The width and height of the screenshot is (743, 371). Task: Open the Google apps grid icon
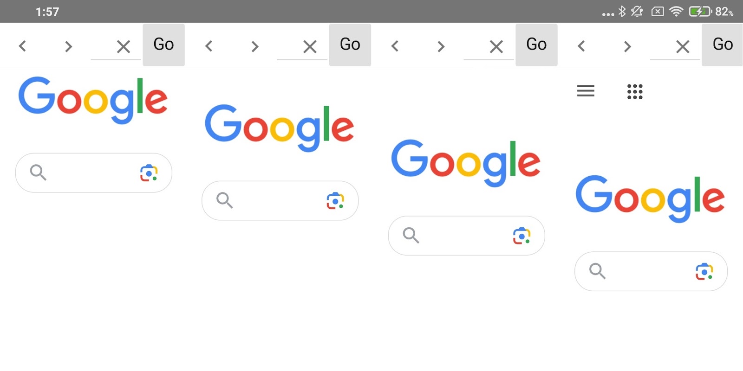(635, 91)
